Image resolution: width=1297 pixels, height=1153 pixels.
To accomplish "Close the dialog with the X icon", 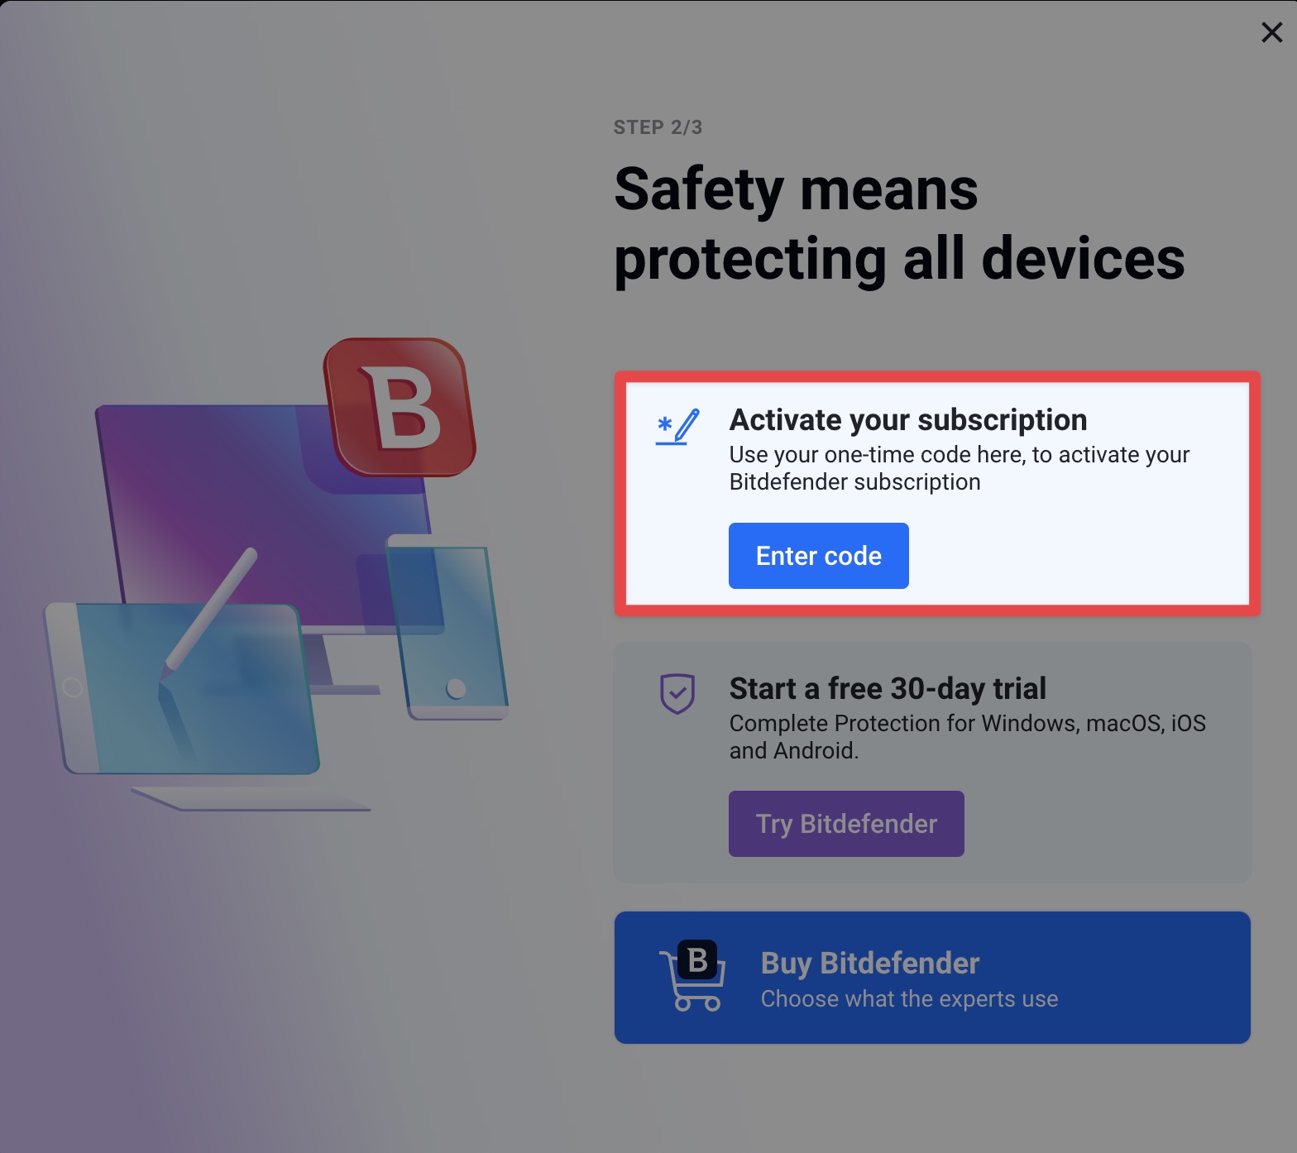I will point(1271,32).
